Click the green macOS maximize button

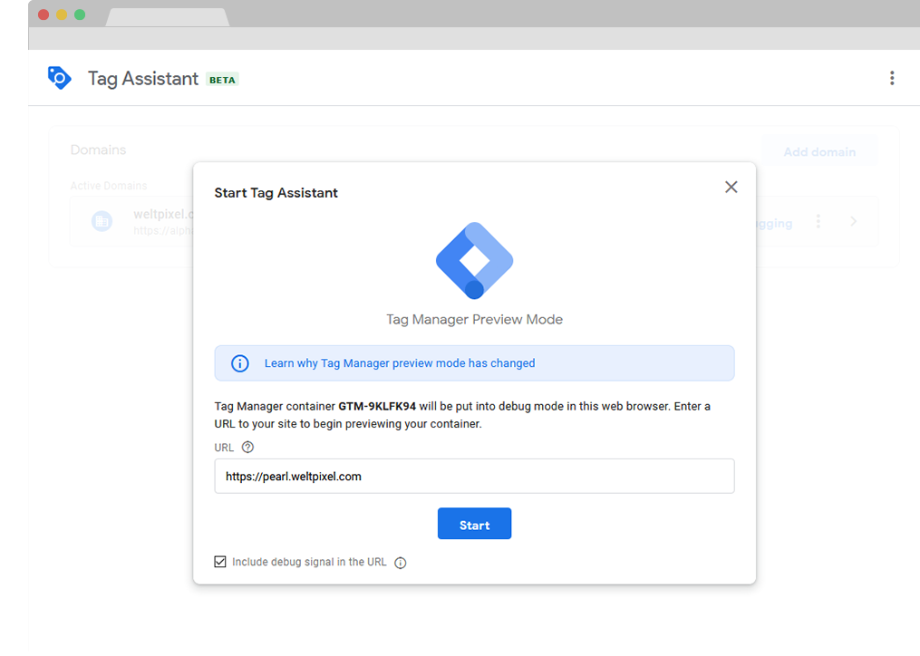(x=80, y=14)
